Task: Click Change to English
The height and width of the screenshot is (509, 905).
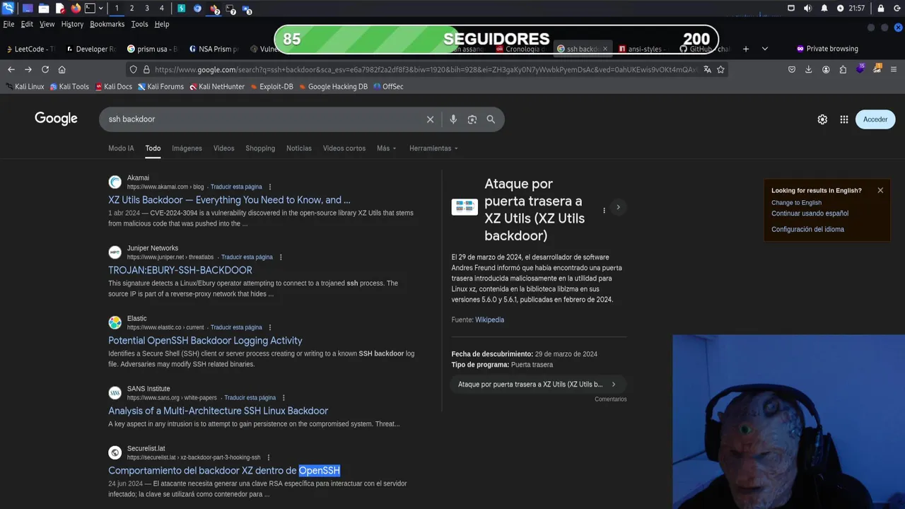Action: tap(796, 203)
